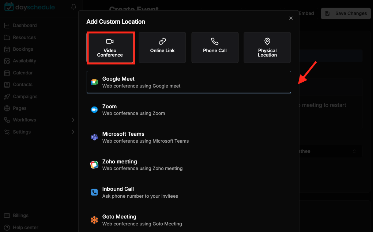Click the Zoom logo icon
373x232 pixels.
[94, 109]
